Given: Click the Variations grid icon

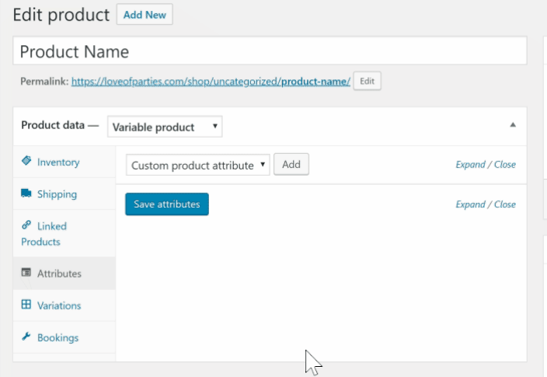Looking at the screenshot, I should 26,305.
